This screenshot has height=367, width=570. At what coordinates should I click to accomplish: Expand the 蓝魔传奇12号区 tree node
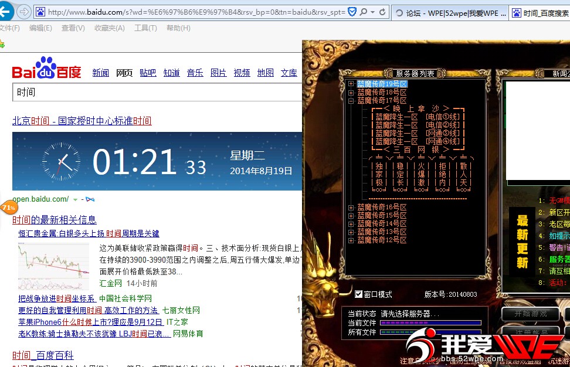[351, 240]
